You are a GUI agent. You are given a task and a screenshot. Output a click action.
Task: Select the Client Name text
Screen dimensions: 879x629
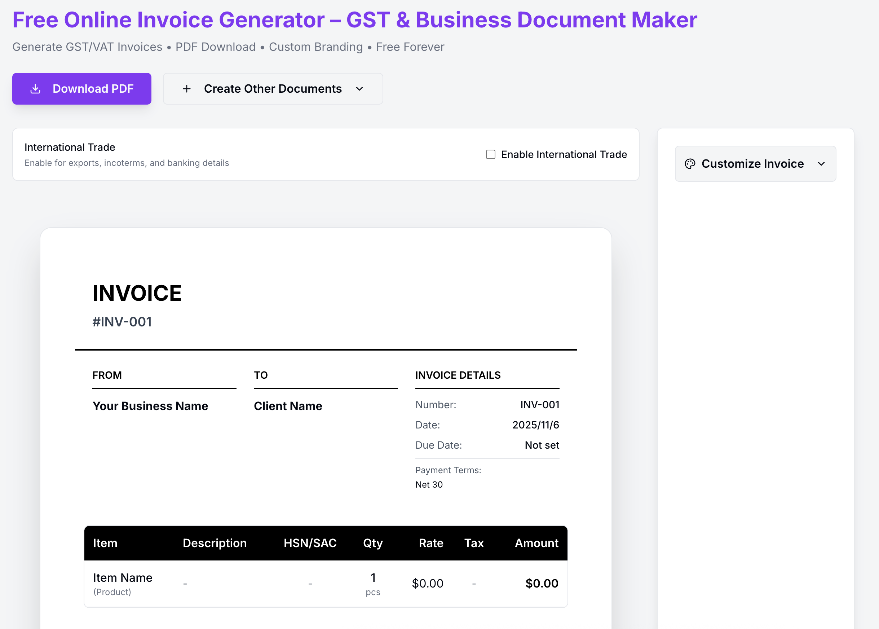click(288, 406)
